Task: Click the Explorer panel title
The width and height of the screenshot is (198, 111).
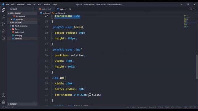Action: pyautogui.click(x=14, y=9)
